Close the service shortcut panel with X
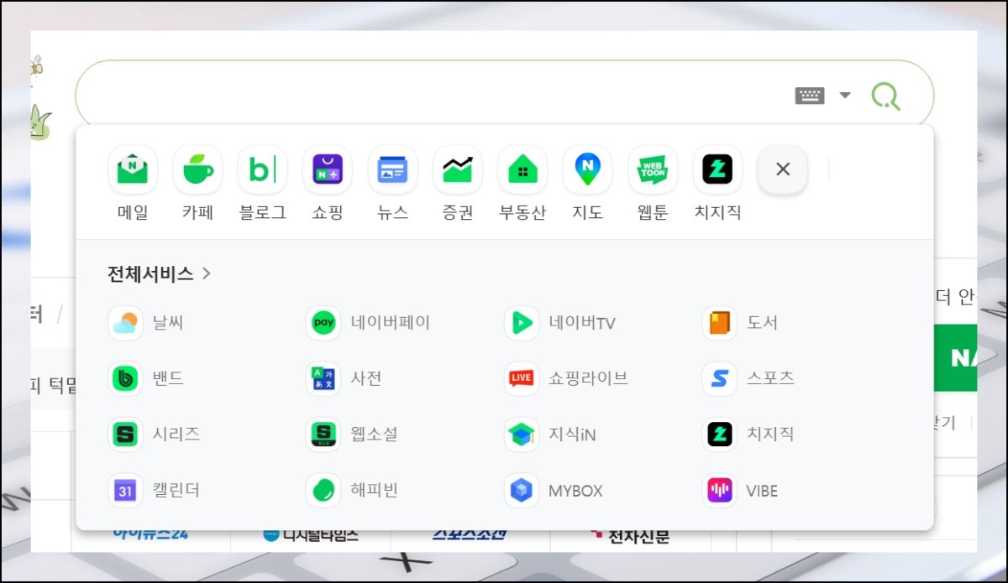This screenshot has height=583, width=1008. (x=783, y=169)
